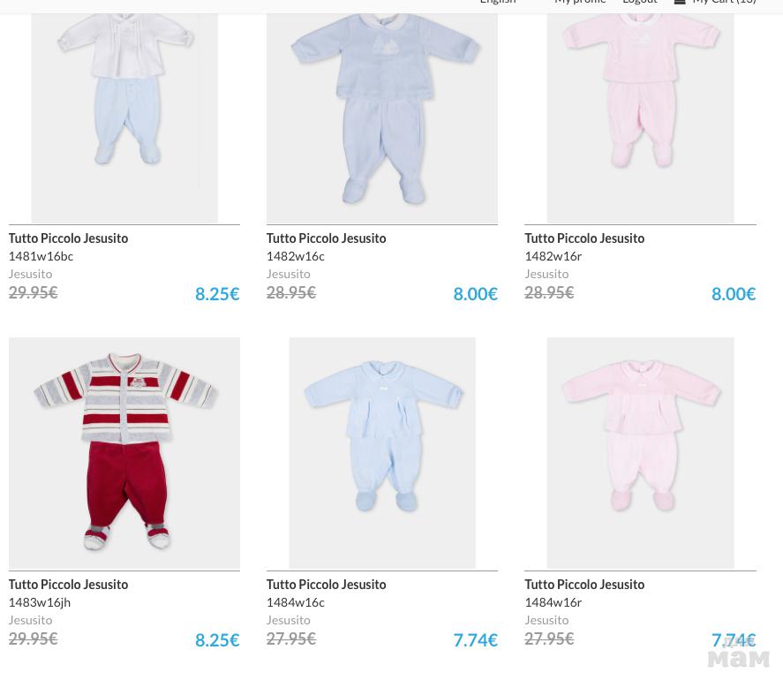This screenshot has height=680, width=783.
Task: Open the red striped 1483w16jh outfit image
Action: click(124, 452)
